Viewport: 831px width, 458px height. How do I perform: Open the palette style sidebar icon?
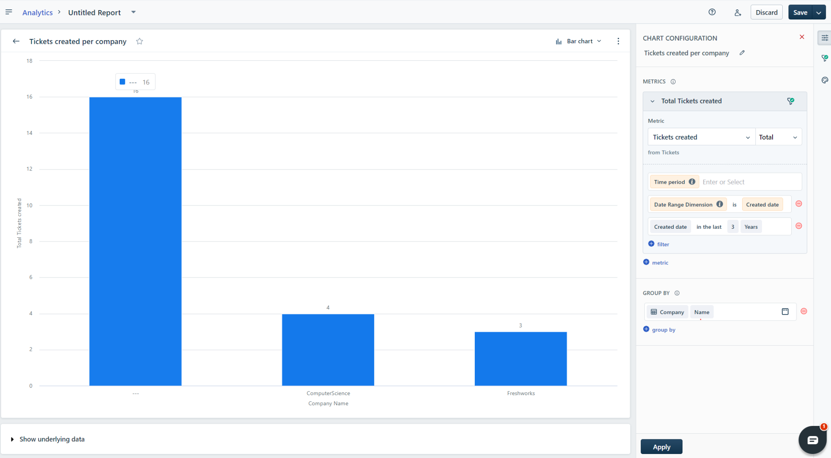click(825, 80)
